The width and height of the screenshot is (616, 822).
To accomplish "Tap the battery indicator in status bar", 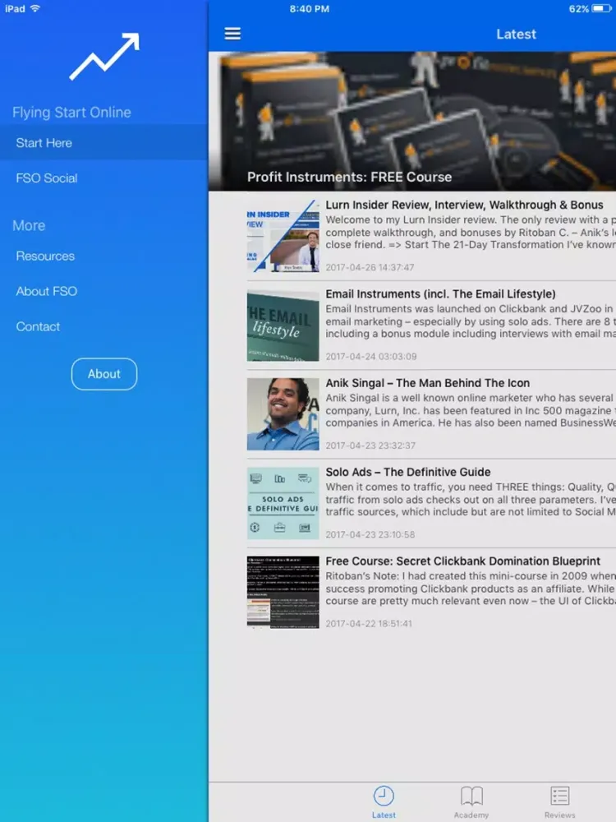I will point(601,8).
